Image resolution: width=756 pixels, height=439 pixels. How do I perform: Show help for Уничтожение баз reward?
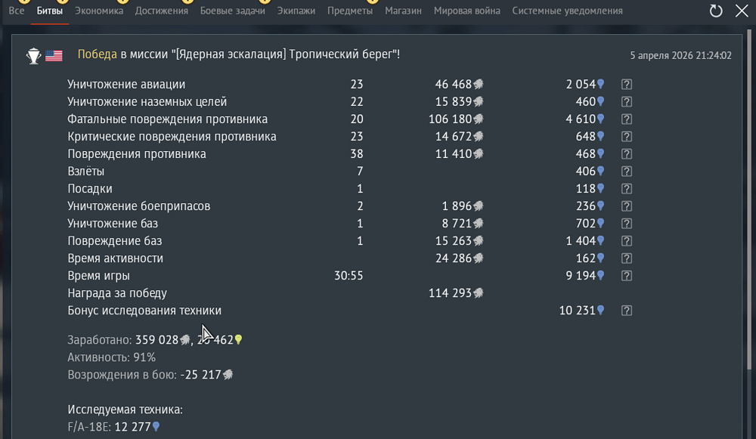[x=626, y=224]
